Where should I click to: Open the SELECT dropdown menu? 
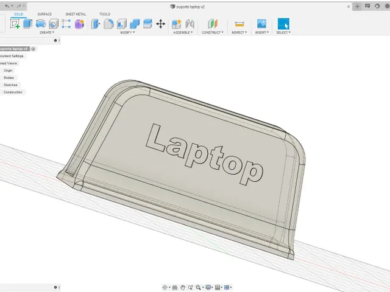point(283,32)
